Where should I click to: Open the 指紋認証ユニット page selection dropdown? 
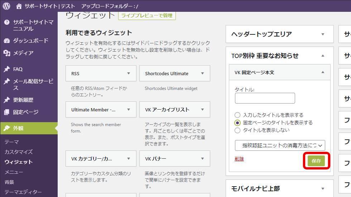(x=280, y=145)
